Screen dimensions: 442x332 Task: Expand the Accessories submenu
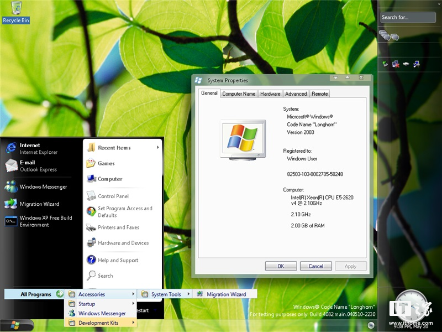pyautogui.click(x=101, y=294)
